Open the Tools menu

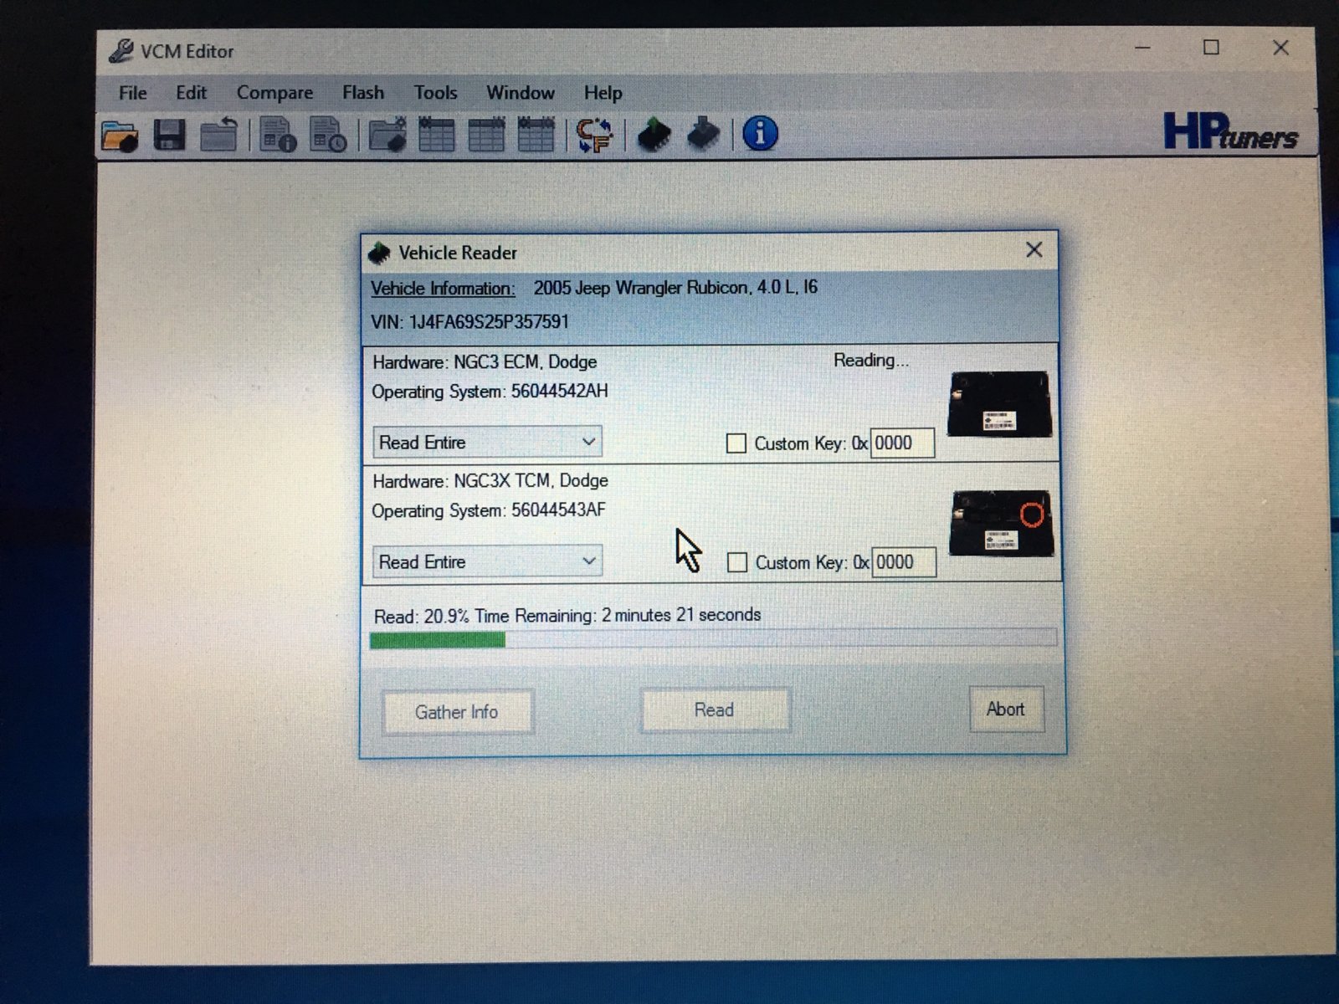tap(435, 93)
